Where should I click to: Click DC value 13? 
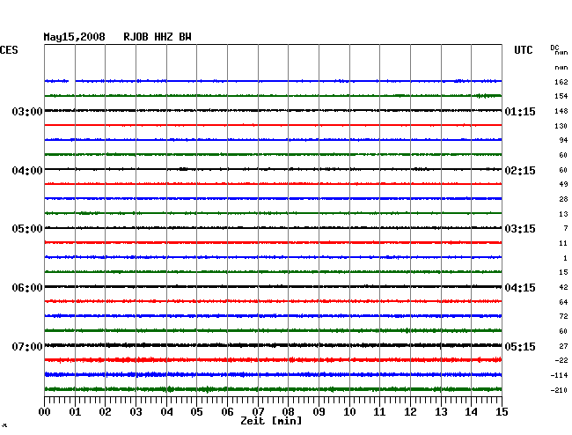click(563, 214)
